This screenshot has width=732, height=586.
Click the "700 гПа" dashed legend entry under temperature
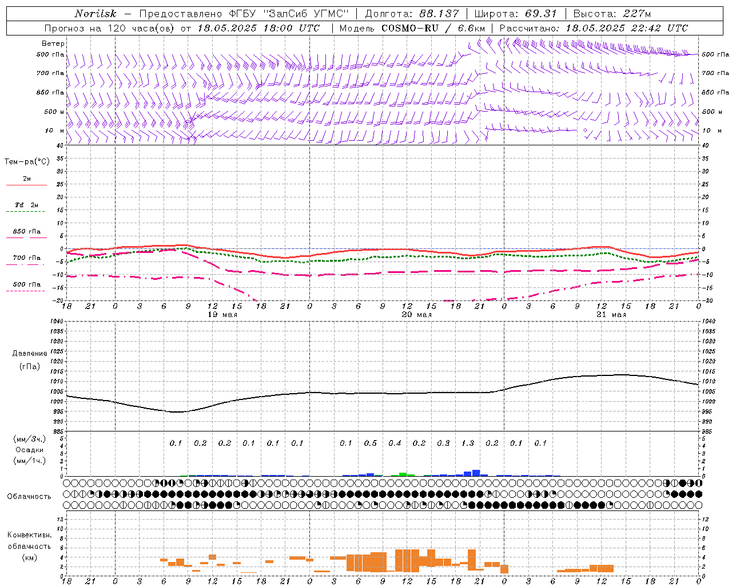(26, 260)
